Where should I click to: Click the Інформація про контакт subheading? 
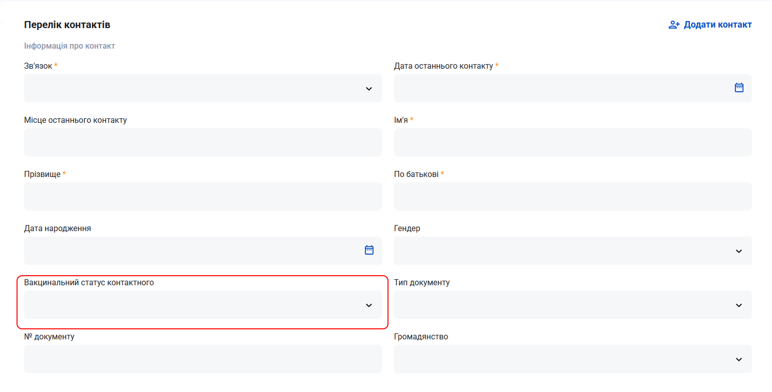tap(70, 46)
